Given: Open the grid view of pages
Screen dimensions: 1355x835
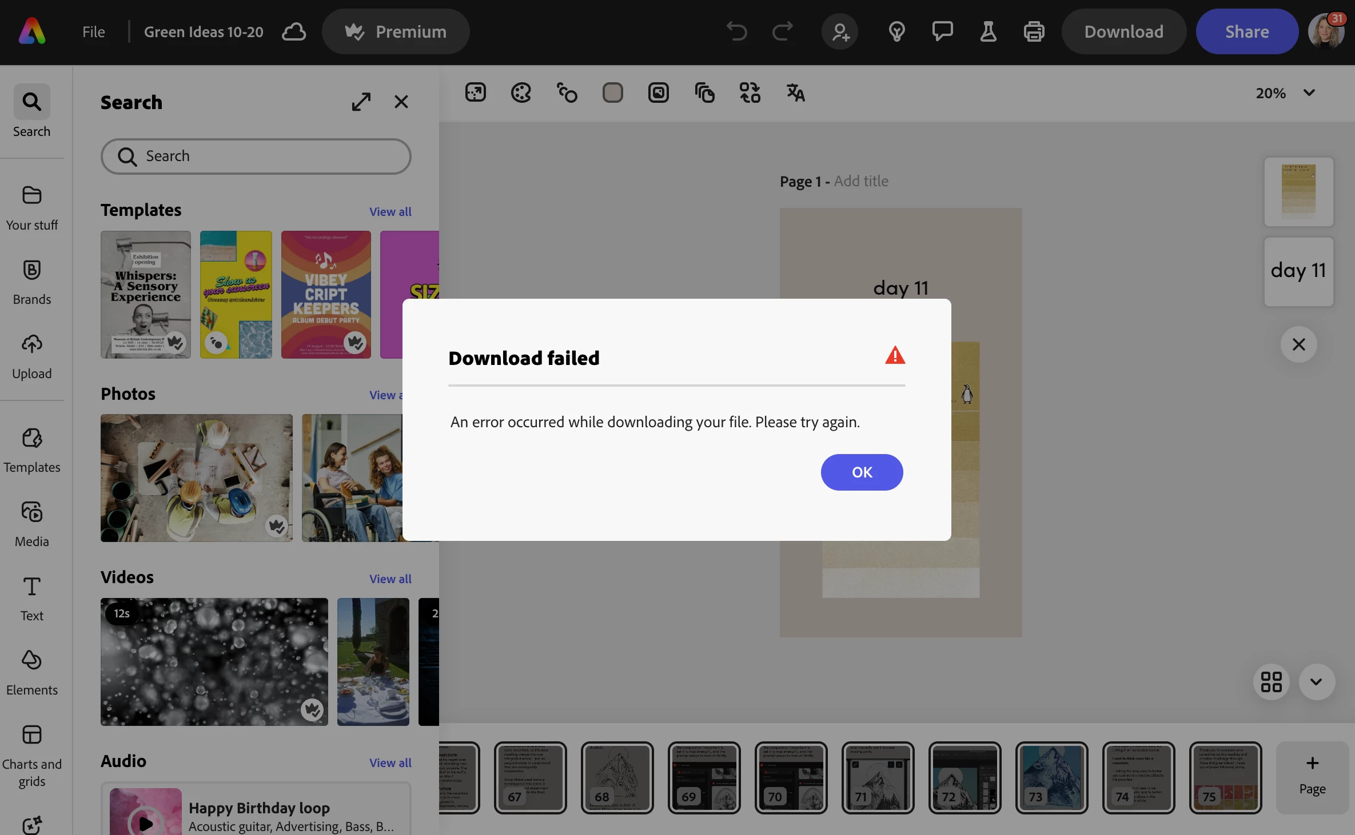Looking at the screenshot, I should [x=1271, y=681].
